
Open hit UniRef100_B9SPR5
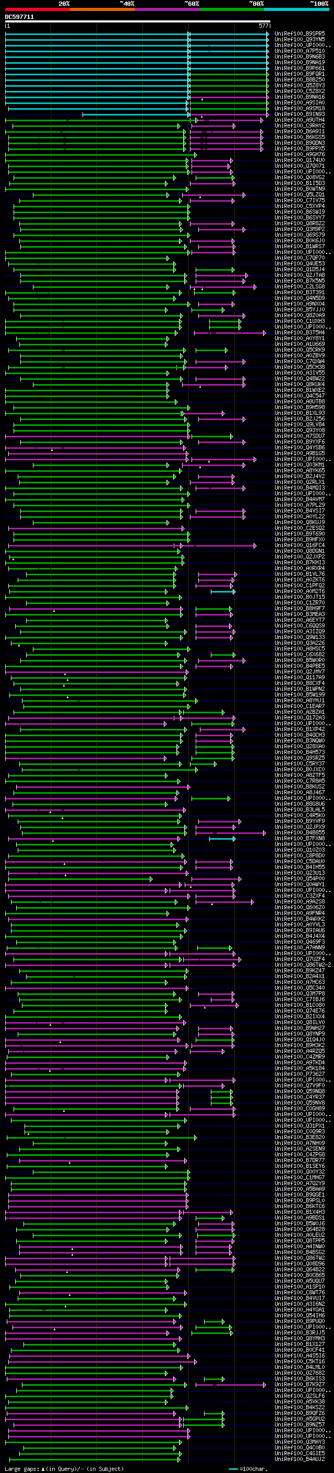(x=300, y=34)
